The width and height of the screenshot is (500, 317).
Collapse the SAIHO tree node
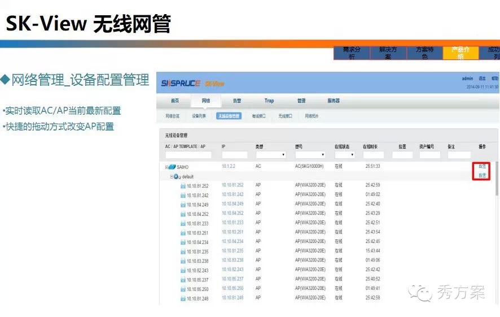(x=166, y=167)
